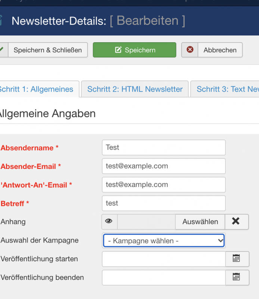The image size is (259, 299).
Task: Select the Schritt 1: Allgemeines tab
Action: point(37,89)
